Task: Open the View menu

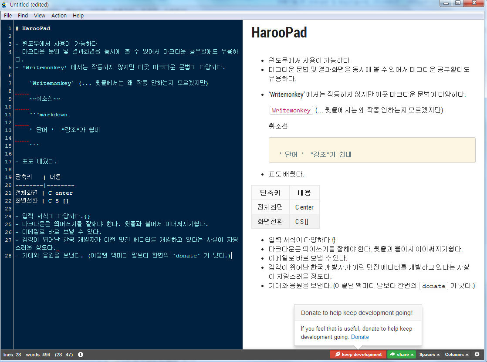Action: click(40, 16)
